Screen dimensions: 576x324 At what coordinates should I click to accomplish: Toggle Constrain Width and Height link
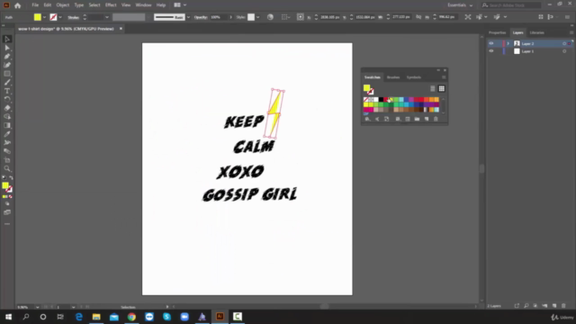pyautogui.click(x=418, y=17)
